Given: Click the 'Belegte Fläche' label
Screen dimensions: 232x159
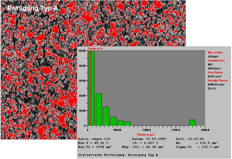Looking at the screenshot, I should (218, 81).
